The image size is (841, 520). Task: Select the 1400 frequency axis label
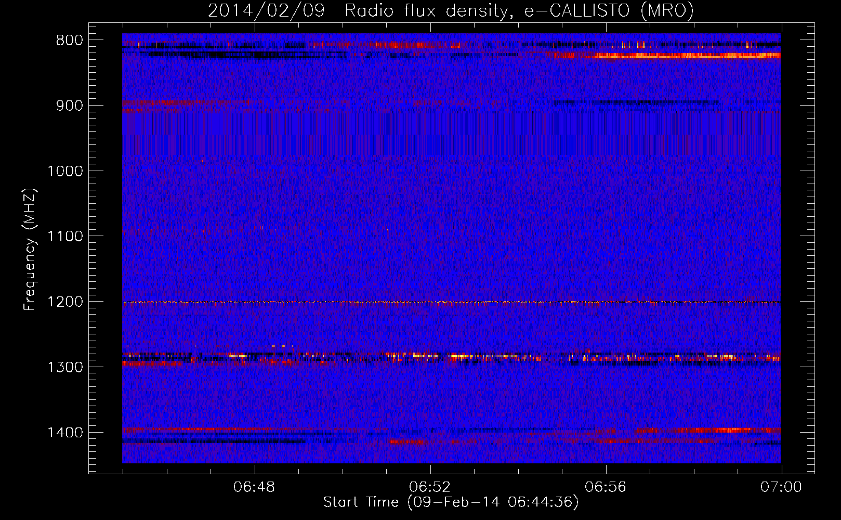[x=65, y=433]
